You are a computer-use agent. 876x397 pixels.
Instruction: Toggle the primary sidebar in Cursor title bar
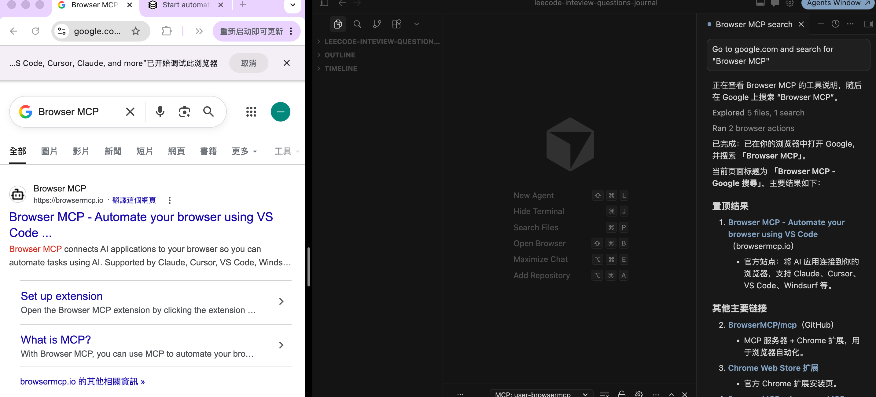324,3
